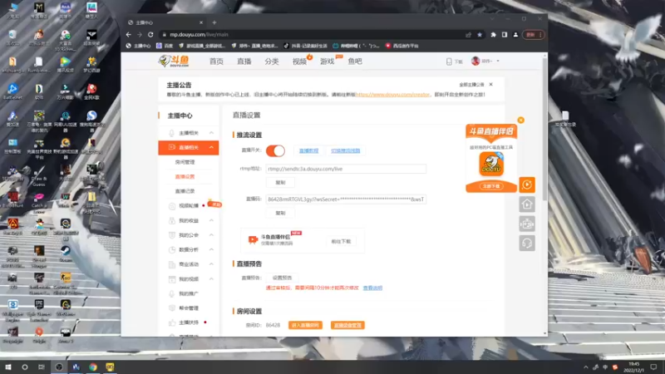This screenshot has height=374, width=665.
Task: Click the bookmark star in address bar
Action: (480, 35)
